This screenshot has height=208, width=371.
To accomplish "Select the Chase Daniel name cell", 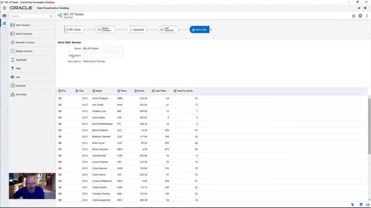I will [99, 187].
